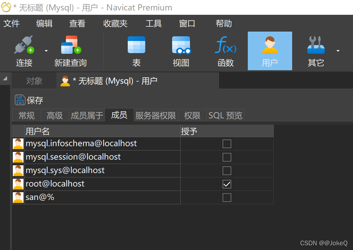Switch to the 高级 tab
This screenshot has height=250, width=353.
pyautogui.click(x=55, y=116)
